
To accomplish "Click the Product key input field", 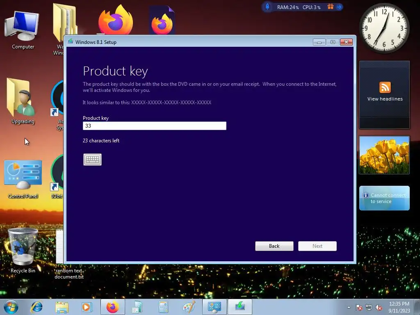I will point(155,126).
